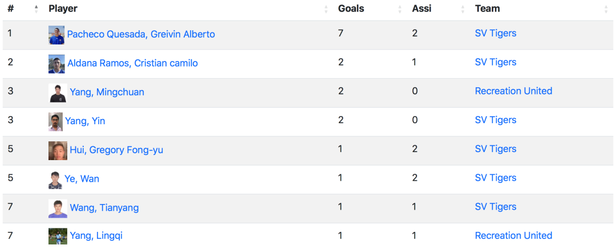Click Aldana Ramos's profile photo
The image size is (616, 249).
click(56, 64)
